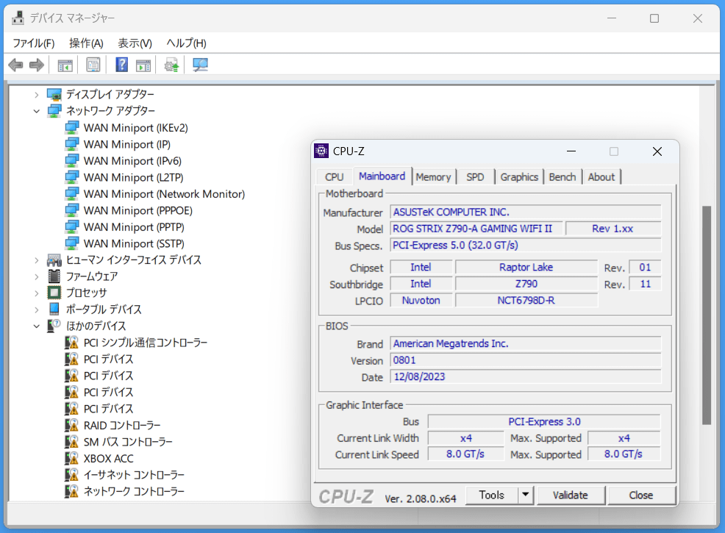725x533 pixels.
Task: Switch to the Memory tab in CPU-Z
Action: [433, 177]
